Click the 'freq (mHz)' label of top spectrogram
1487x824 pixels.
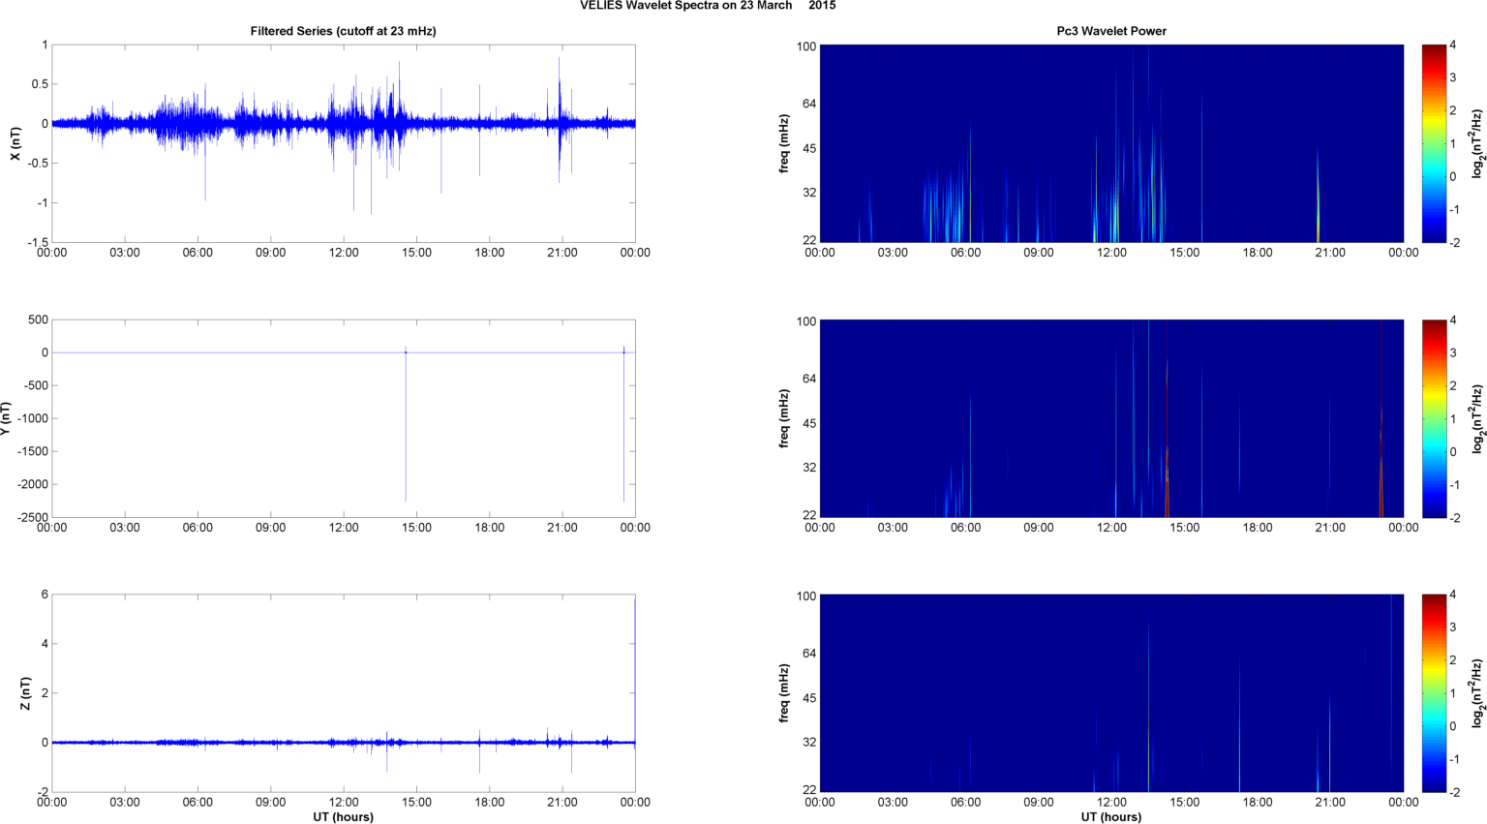pyautogui.click(x=784, y=143)
